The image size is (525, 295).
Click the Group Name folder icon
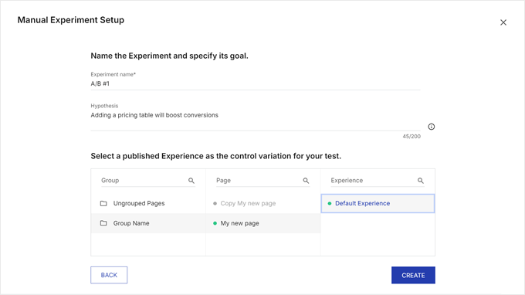click(103, 223)
